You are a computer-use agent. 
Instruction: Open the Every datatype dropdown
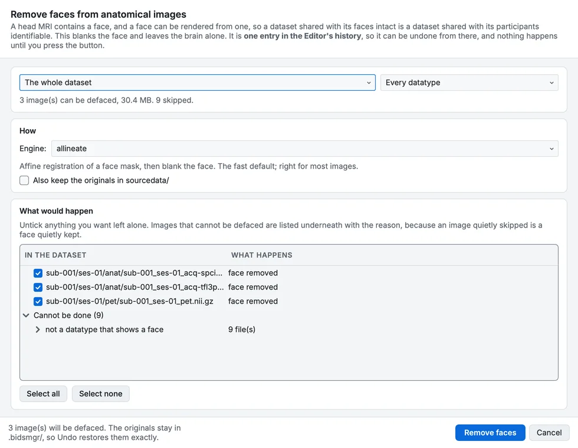click(469, 83)
